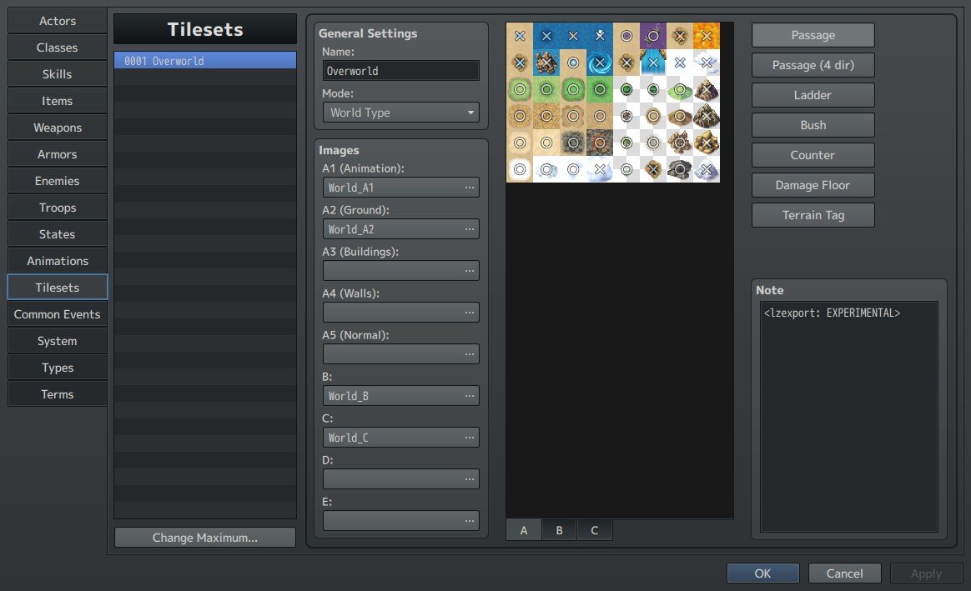This screenshot has width=971, height=591.
Task: Activate Passage (4 dir) mode
Action: (x=813, y=65)
